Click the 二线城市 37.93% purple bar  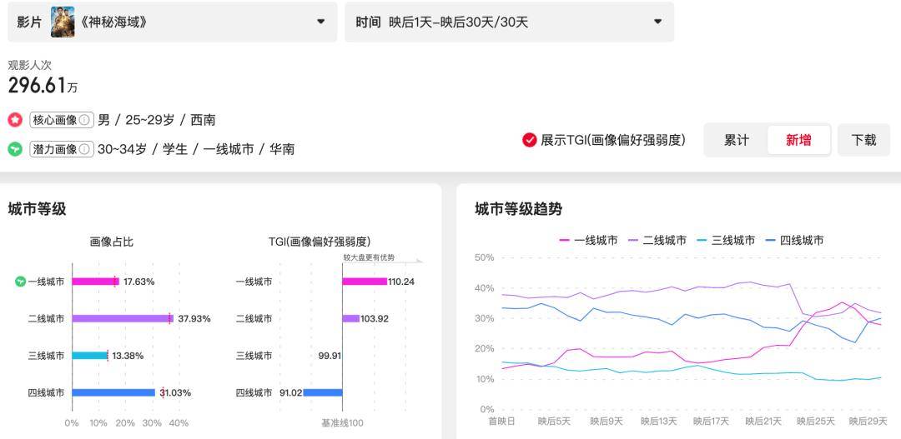[123, 318]
